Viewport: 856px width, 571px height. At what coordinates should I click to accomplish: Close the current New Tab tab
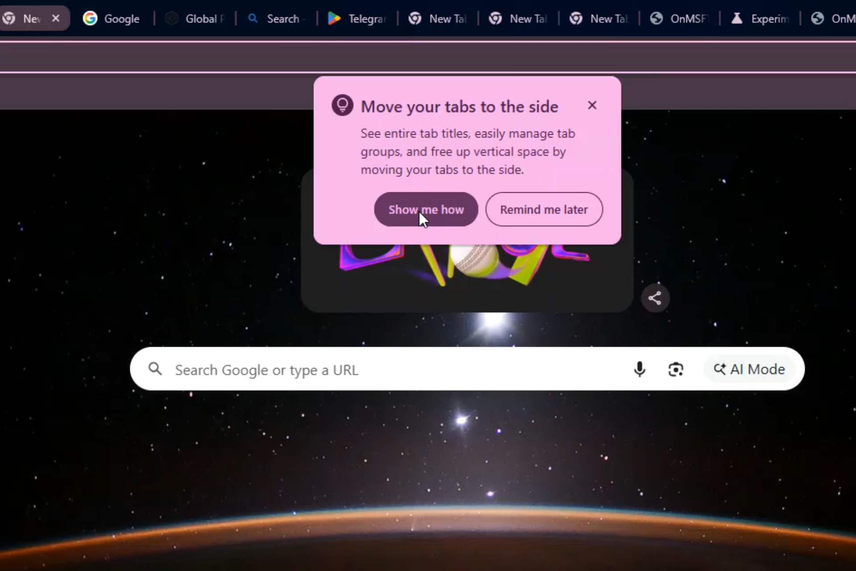pyautogui.click(x=56, y=18)
